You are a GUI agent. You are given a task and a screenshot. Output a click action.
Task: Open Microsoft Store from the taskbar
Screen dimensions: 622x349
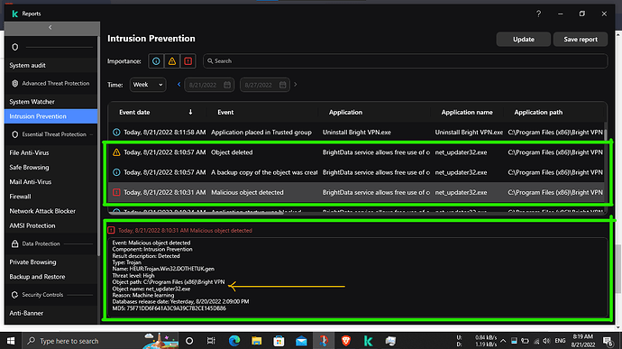click(279, 341)
